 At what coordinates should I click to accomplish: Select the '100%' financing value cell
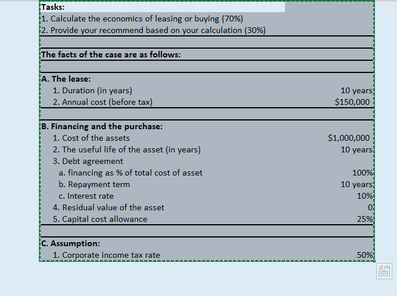pyautogui.click(x=362, y=173)
